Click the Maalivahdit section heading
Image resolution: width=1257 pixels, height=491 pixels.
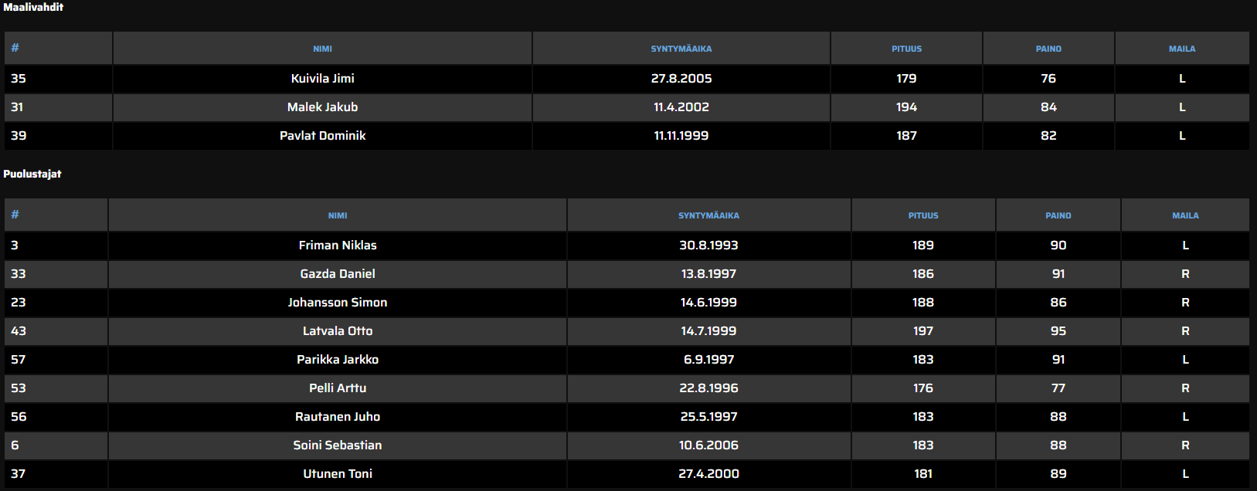[x=33, y=7]
